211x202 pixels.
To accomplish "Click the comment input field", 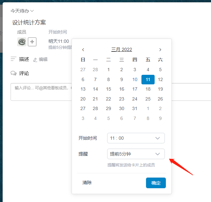I will pyautogui.click(x=40, y=91).
